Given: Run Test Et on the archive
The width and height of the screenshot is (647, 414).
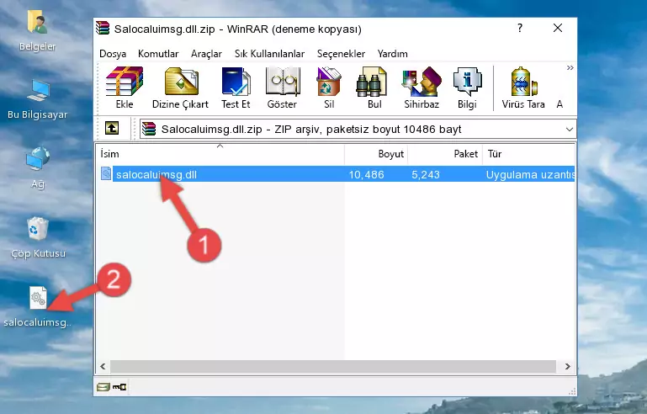Looking at the screenshot, I should tap(236, 88).
